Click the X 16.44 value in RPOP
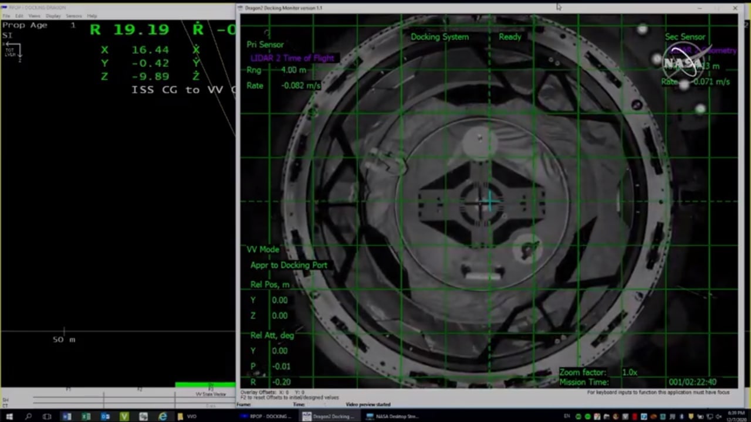Screen dimensions: 751x422 point(150,50)
